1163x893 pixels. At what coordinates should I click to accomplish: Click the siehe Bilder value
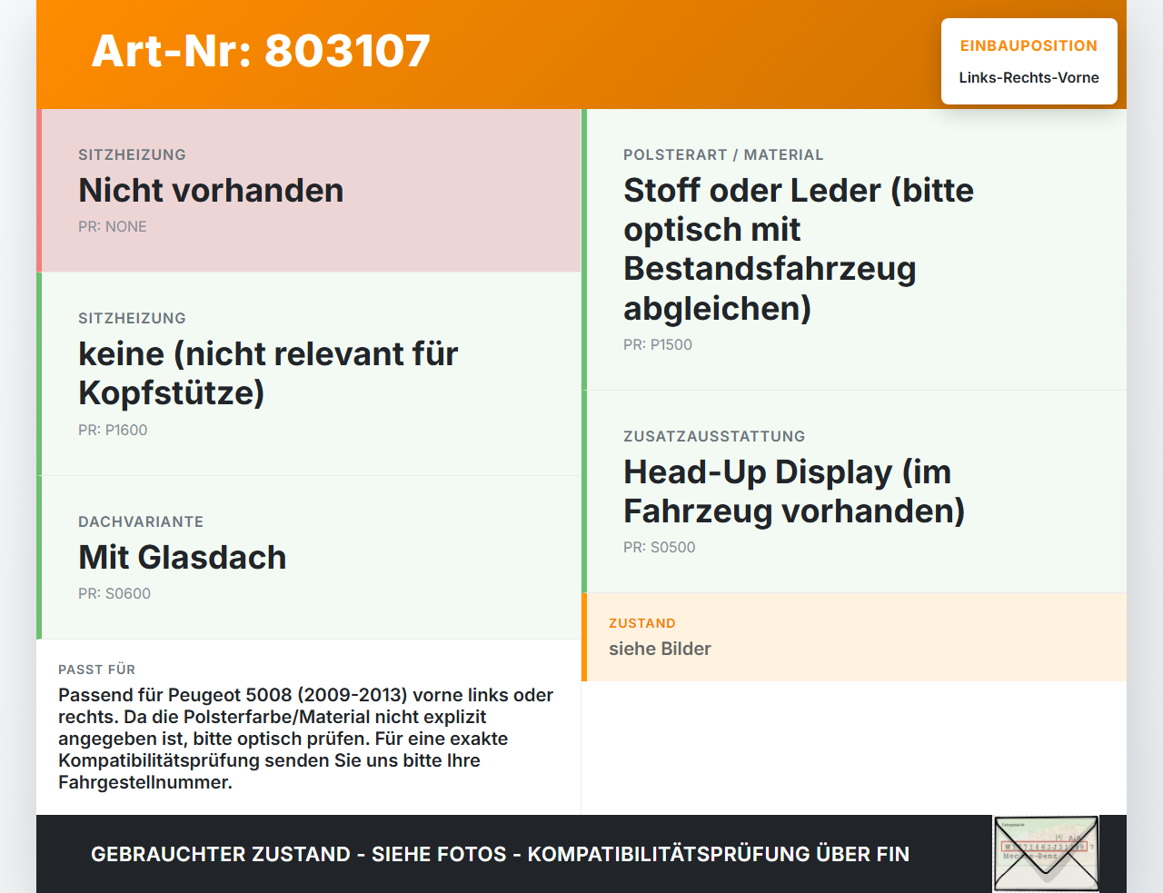click(660, 649)
